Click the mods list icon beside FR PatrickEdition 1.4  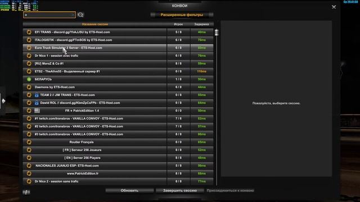[x=37, y=111]
